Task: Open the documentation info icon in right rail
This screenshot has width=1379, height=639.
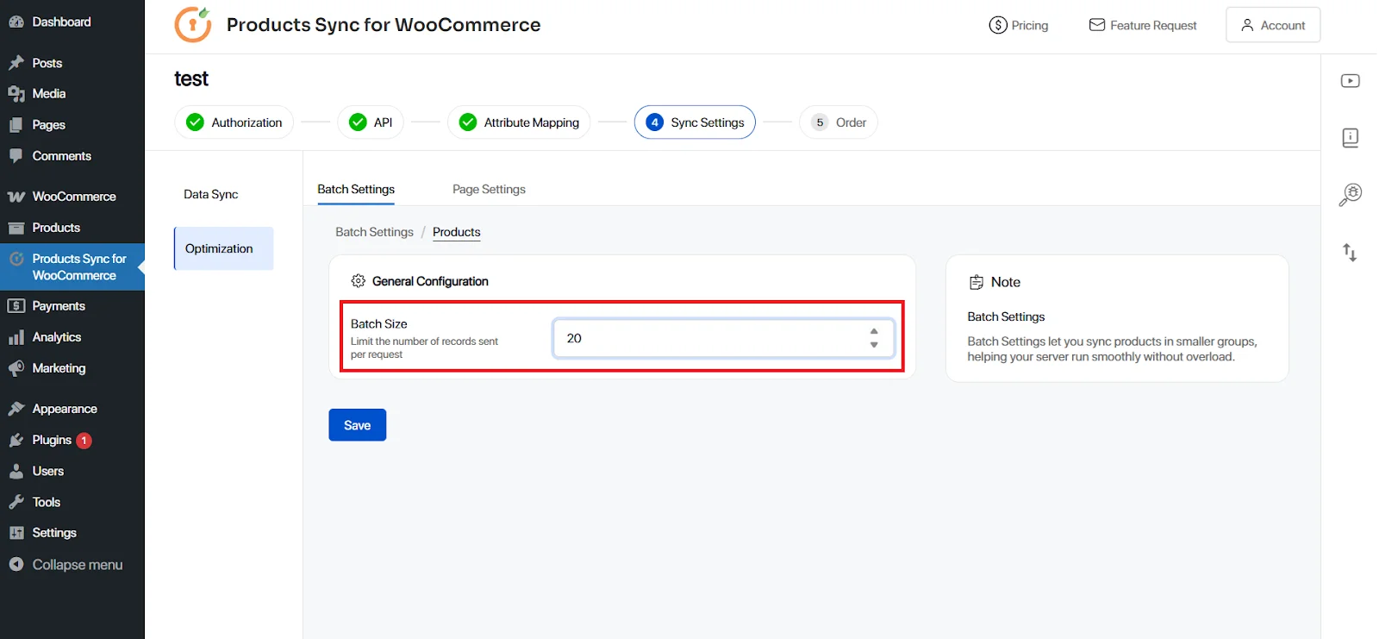Action: [x=1351, y=138]
